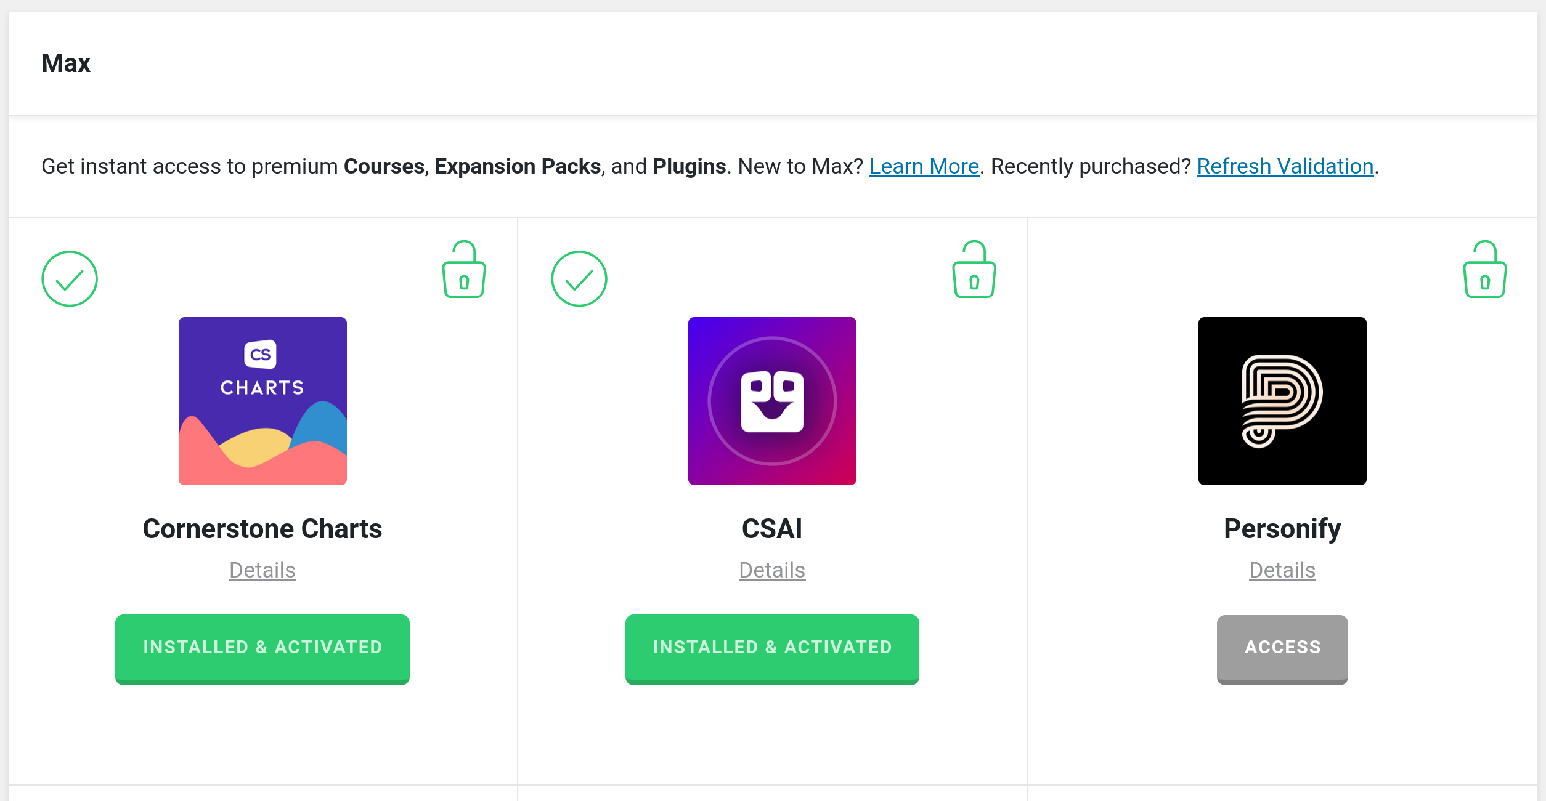This screenshot has height=801, width=1546.
Task: Click the CSAI purple logo image
Action: tap(772, 401)
